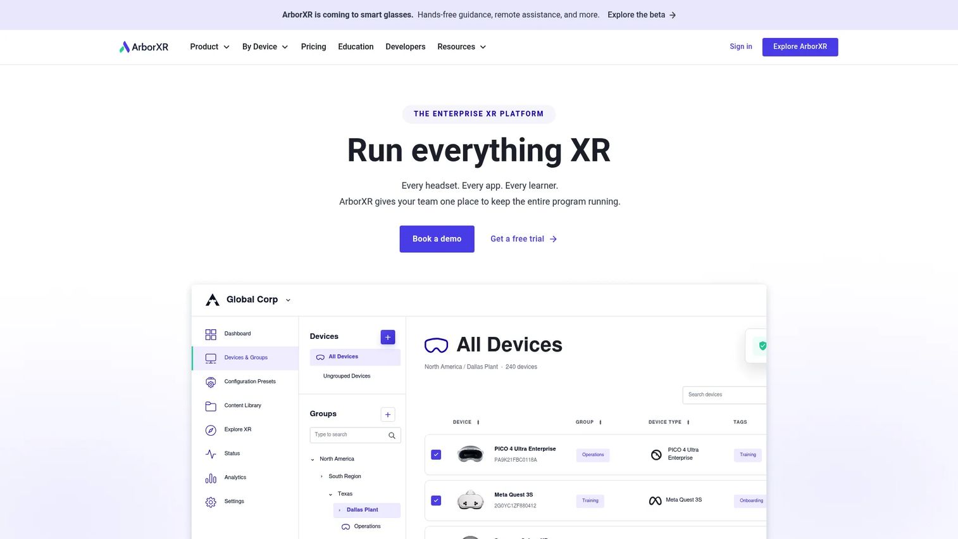Viewport: 958px width, 539px height.
Task: Expand the Resources dropdown menu
Action: click(462, 47)
